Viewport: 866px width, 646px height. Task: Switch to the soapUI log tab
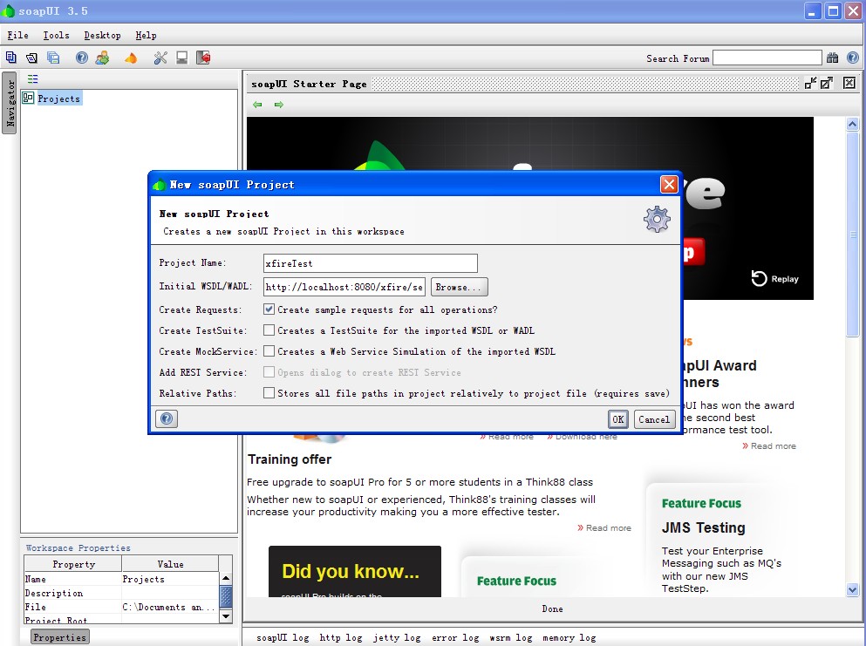pyautogui.click(x=283, y=638)
